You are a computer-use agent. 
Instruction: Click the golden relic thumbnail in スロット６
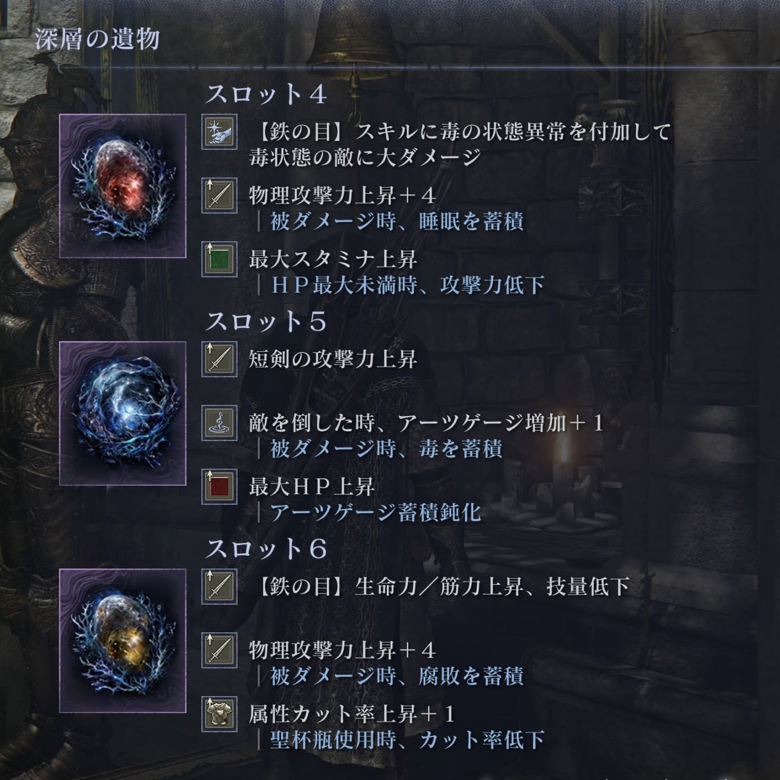coord(123,641)
